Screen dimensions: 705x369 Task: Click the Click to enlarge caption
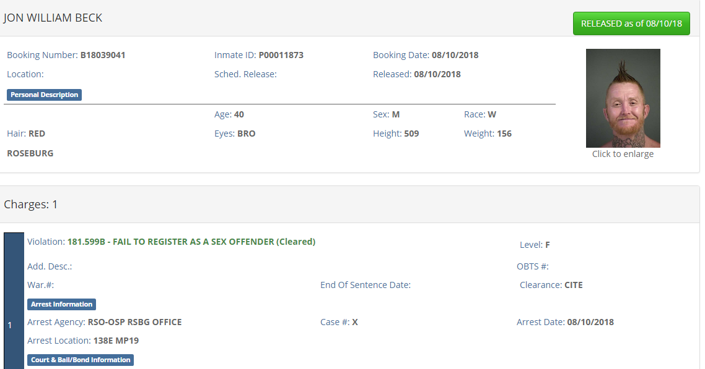623,154
